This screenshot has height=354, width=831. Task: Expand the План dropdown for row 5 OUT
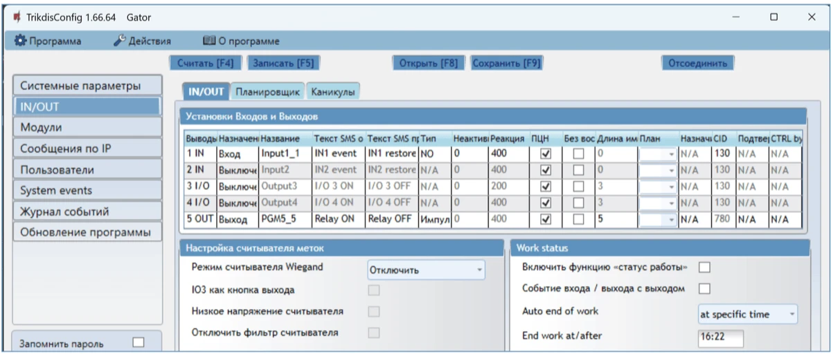click(x=671, y=219)
